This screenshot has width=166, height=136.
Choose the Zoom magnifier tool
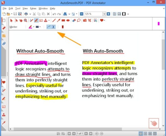(25, 20)
